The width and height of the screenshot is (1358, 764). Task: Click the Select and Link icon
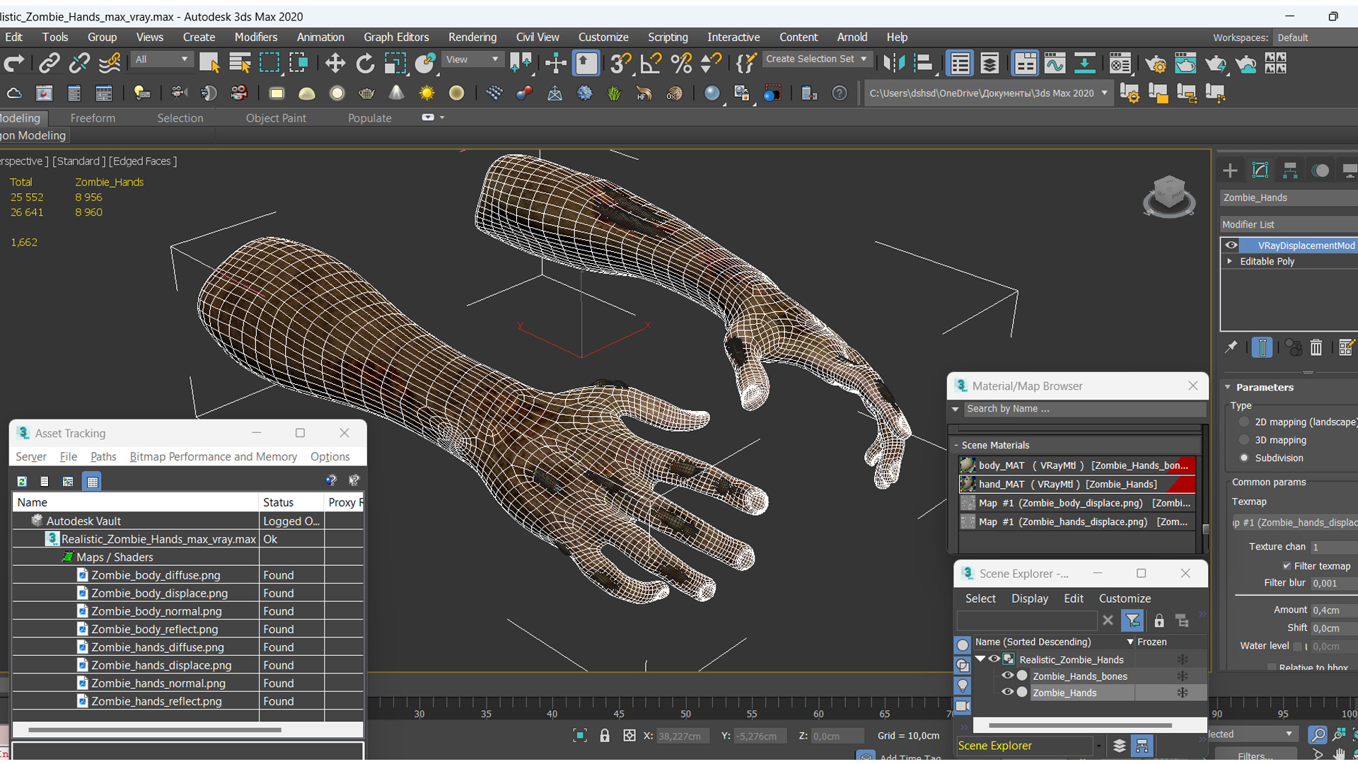[49, 64]
